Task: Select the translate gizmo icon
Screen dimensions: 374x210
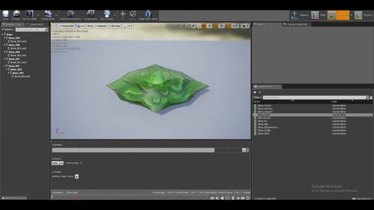Action: click(179, 26)
